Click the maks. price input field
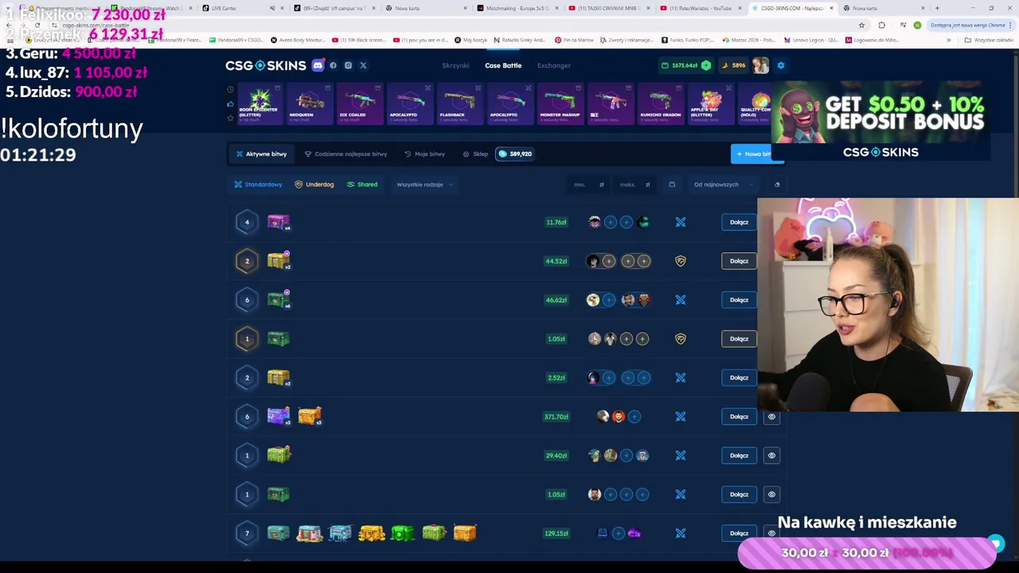 coord(635,185)
